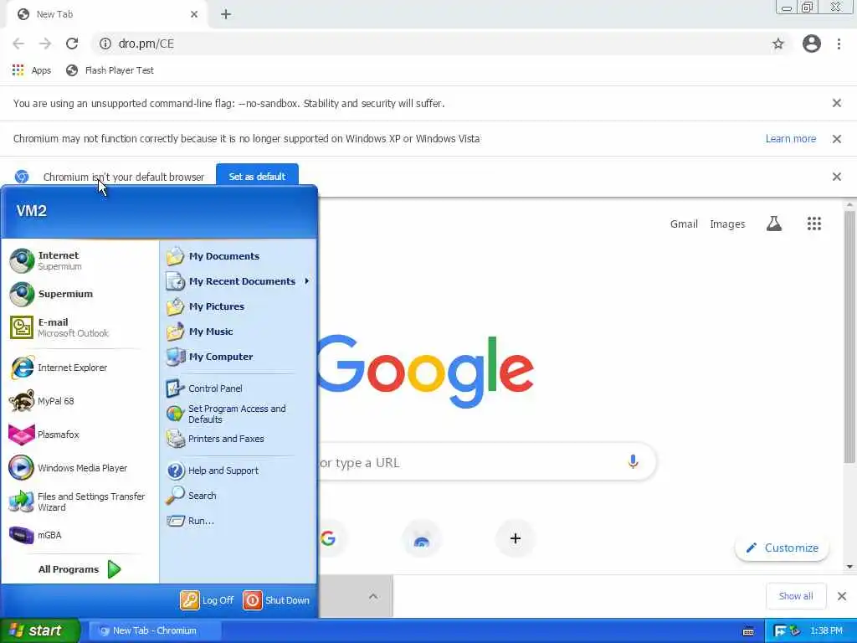Click Show all downloads button
Image resolution: width=857 pixels, height=643 pixels.
(x=795, y=596)
